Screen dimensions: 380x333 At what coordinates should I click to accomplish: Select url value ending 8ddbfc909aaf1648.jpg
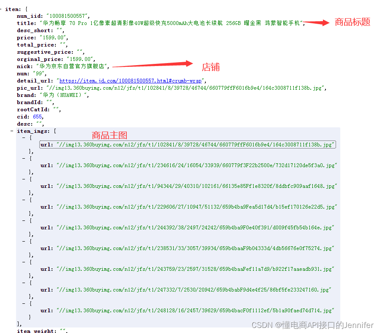[x=197, y=186]
